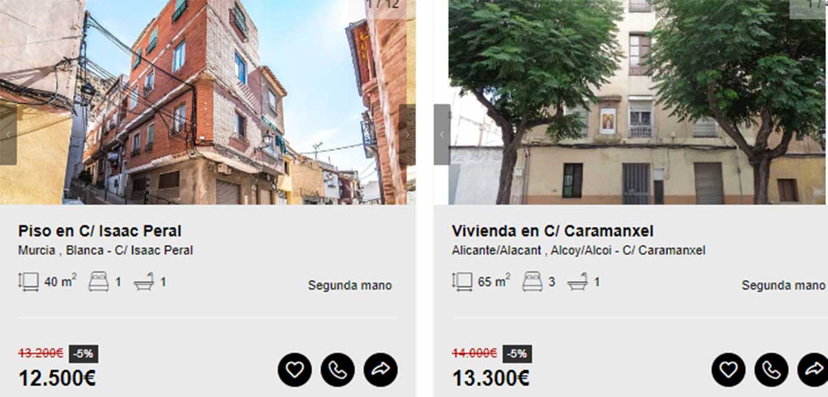This screenshot has width=828, height=397.
Task: Click the 40 m² area icon
Action: [x=29, y=282]
